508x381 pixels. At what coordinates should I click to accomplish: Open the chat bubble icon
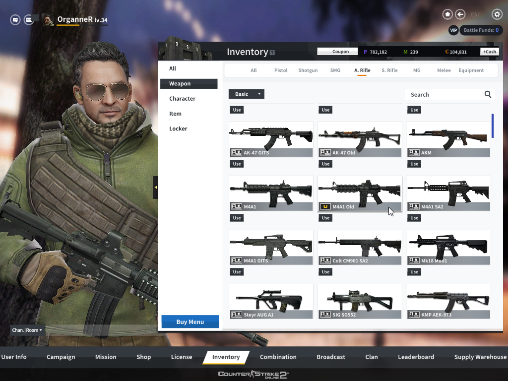(x=15, y=20)
